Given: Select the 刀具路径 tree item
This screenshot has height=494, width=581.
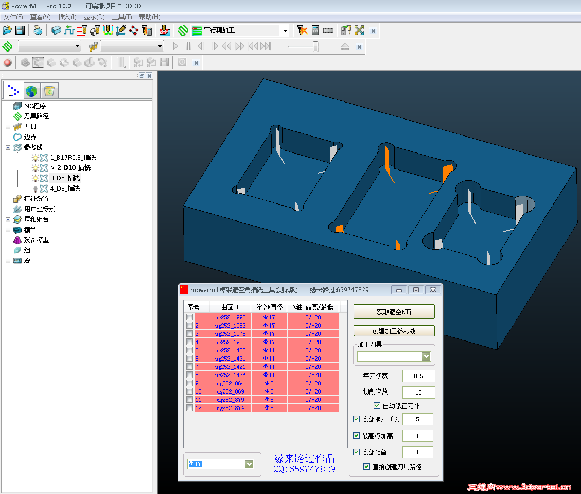Looking at the screenshot, I should pos(37,116).
